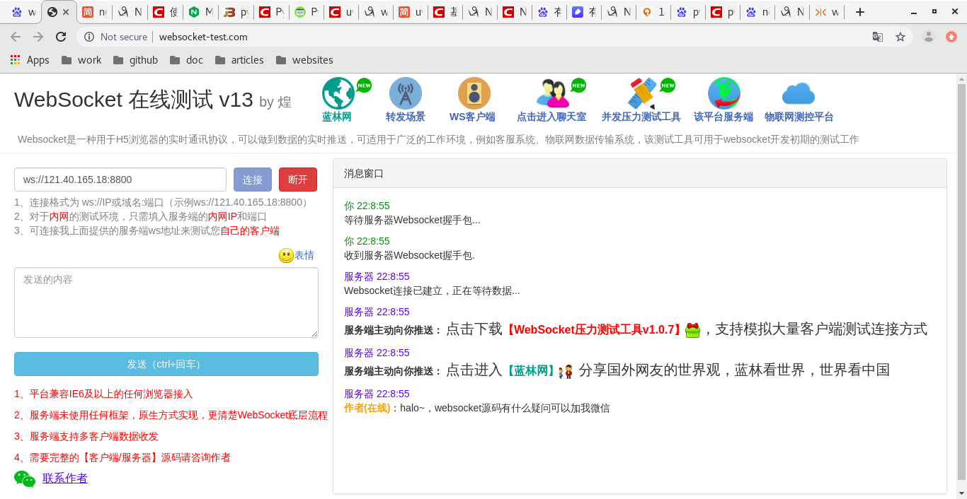Click the WeChat 联系作者 icon
This screenshot has width=967, height=499.
(25, 479)
